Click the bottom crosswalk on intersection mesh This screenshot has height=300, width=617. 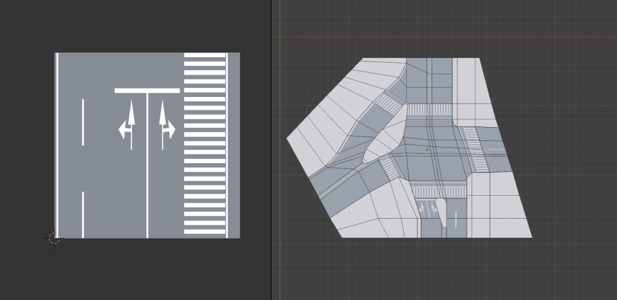click(x=439, y=192)
